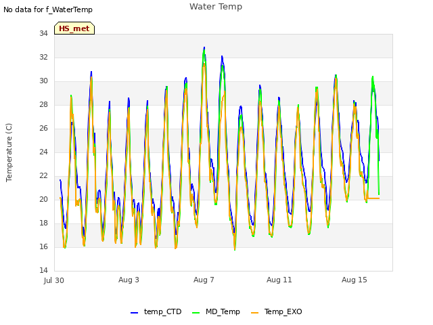Screen dimensions: 433x325
Task: Click the 18 y-axis tick label
Action: pos(43,223)
